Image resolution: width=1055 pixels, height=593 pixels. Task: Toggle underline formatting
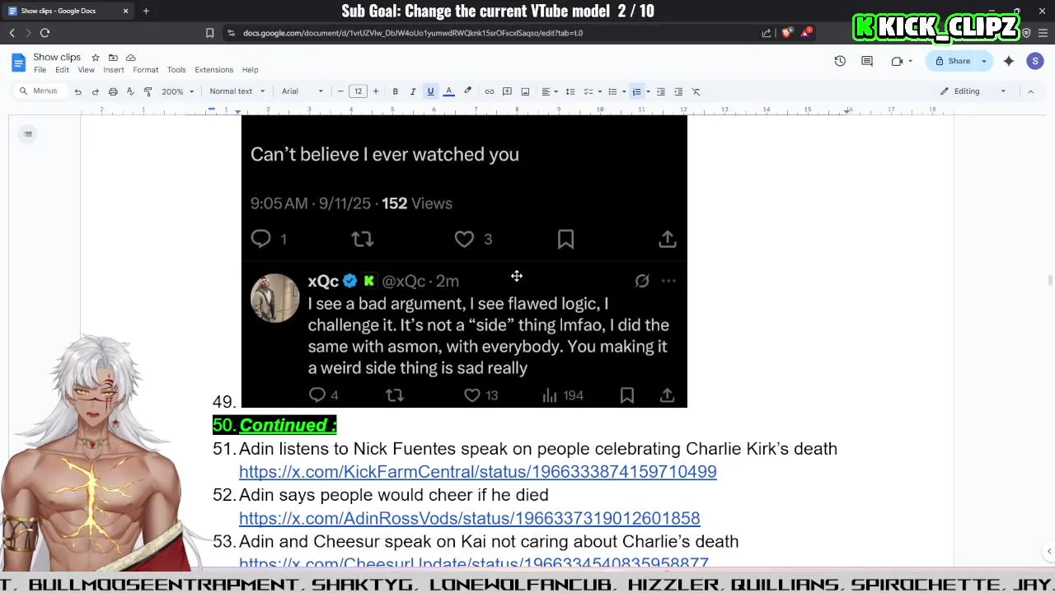430,91
